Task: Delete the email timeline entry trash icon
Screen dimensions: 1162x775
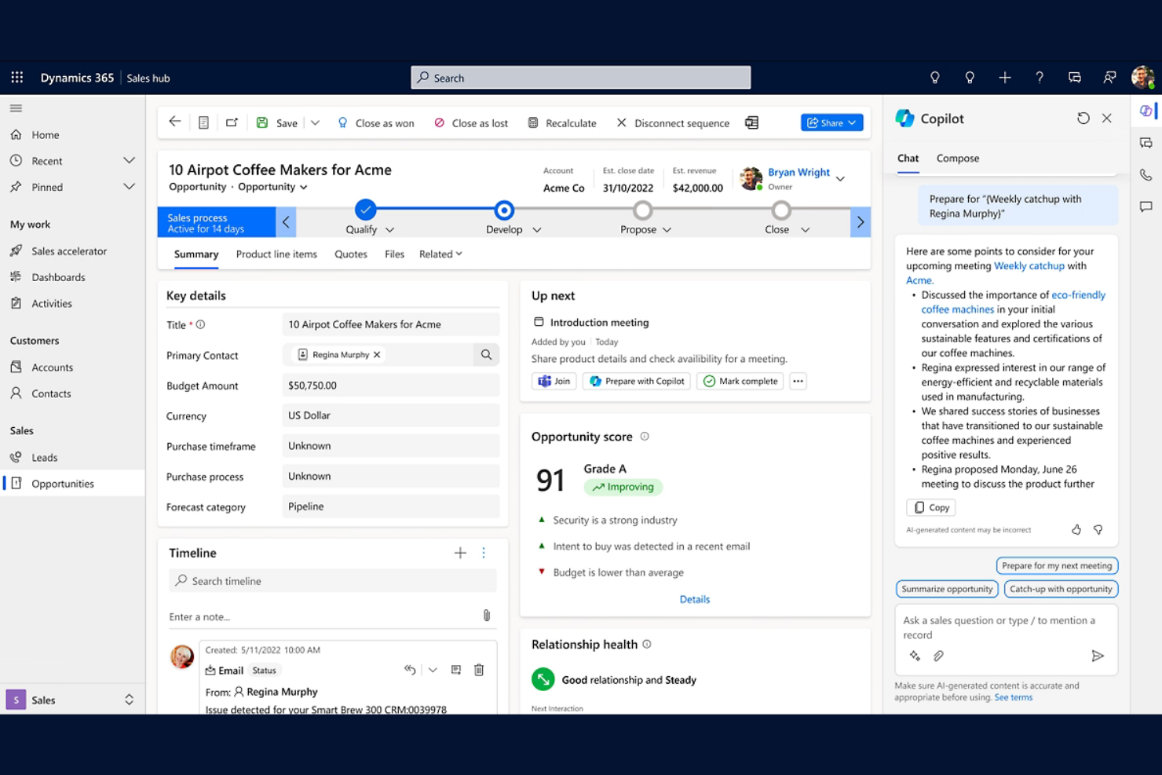Action: pyautogui.click(x=479, y=670)
